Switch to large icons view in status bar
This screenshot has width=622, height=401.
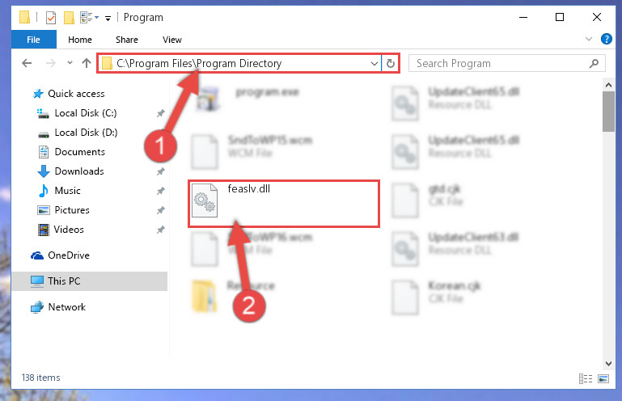point(603,379)
